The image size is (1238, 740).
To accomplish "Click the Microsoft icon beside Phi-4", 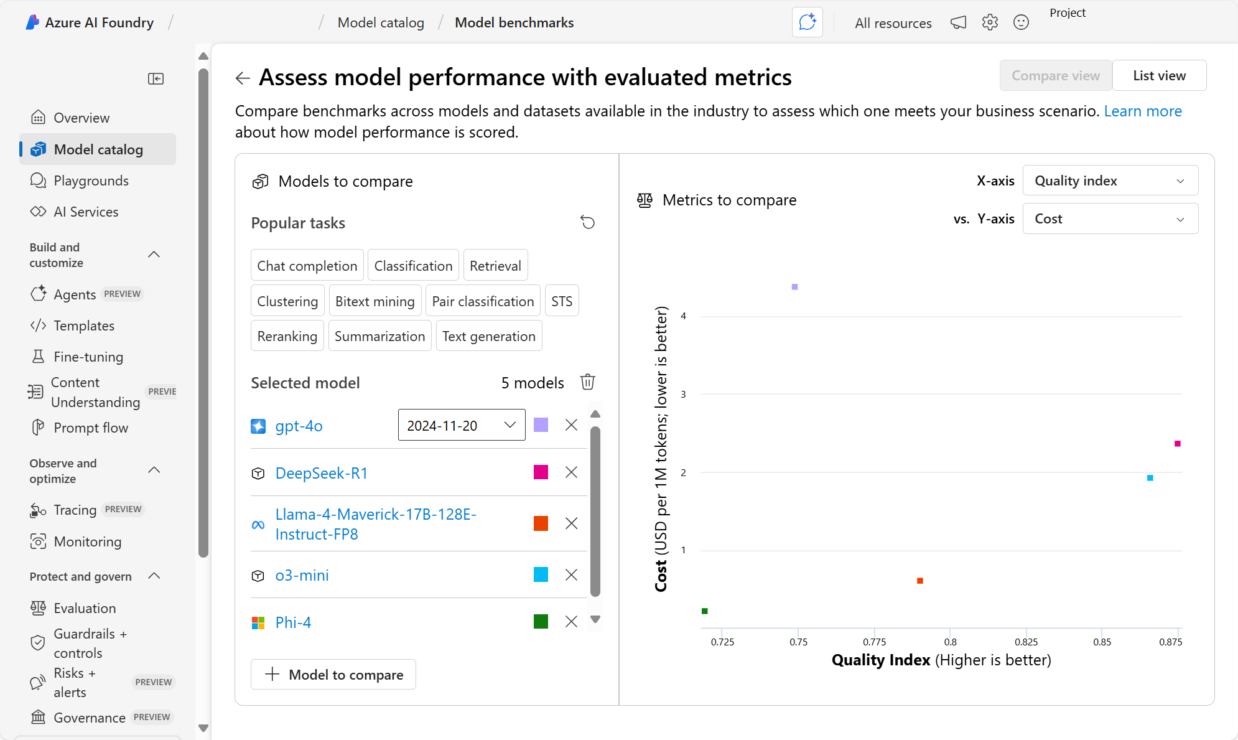I will (258, 622).
